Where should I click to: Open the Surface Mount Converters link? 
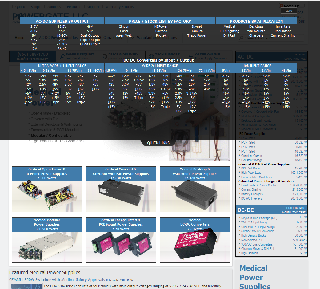coord(258,231)
